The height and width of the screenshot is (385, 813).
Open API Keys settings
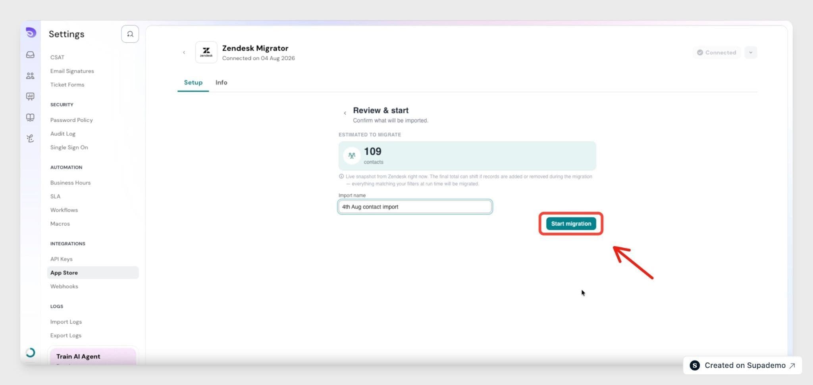click(61, 259)
